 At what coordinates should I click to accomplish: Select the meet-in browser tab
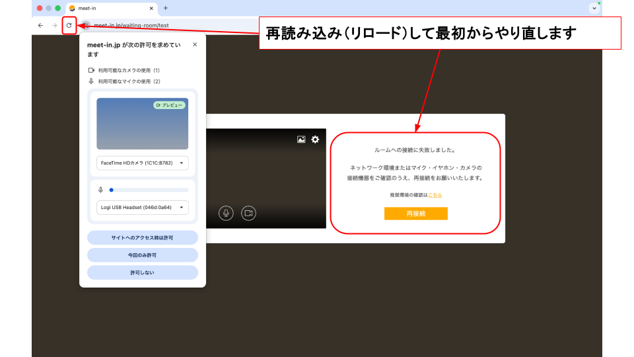pyautogui.click(x=109, y=8)
